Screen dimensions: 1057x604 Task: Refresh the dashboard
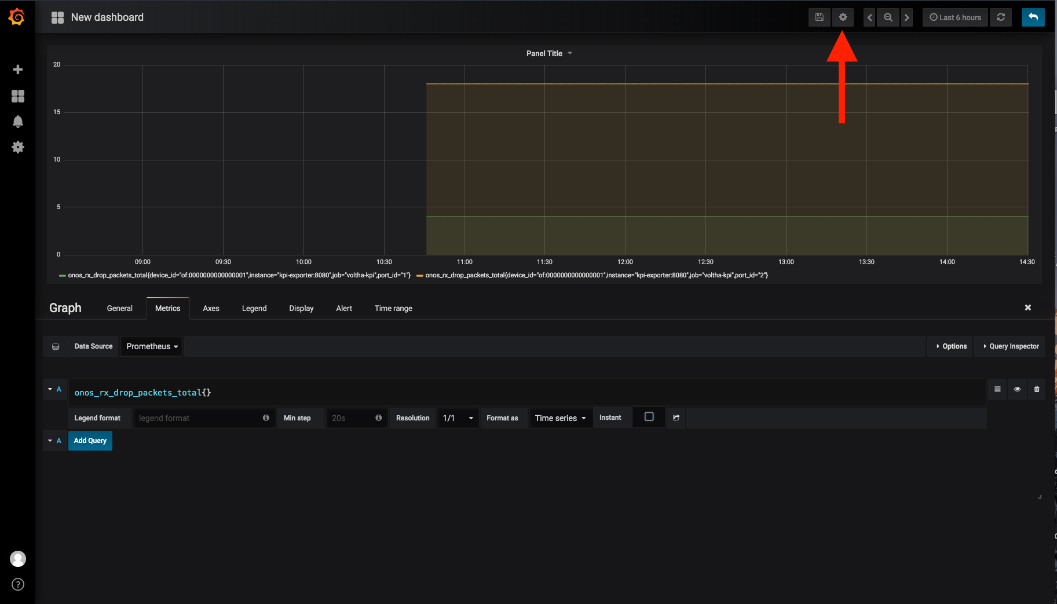tap(1001, 17)
